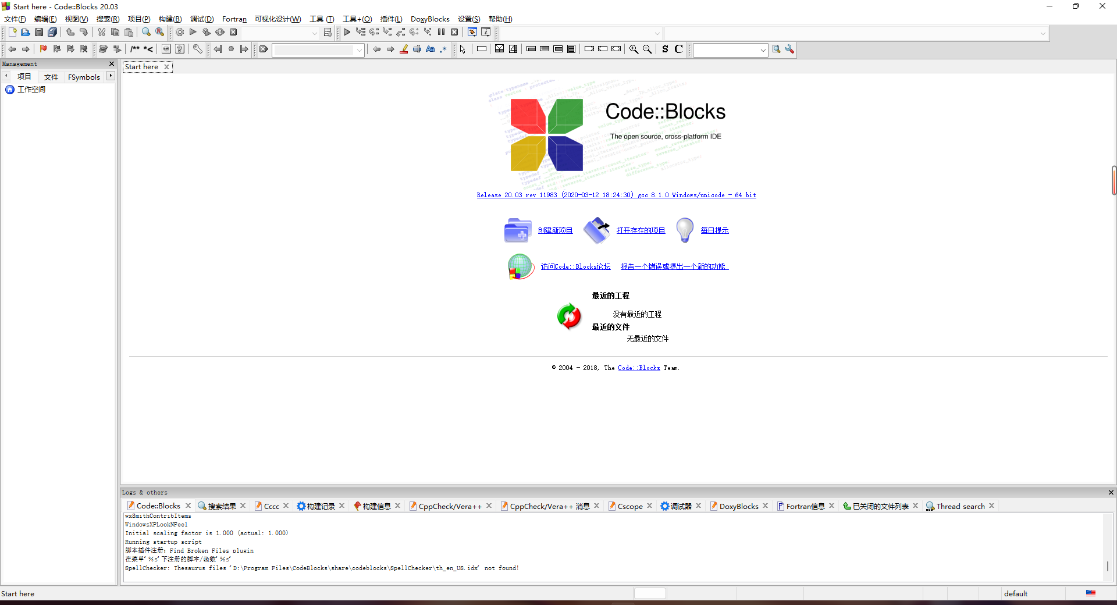
Task: Expand the incremental search text dropdown
Action: pyautogui.click(x=359, y=50)
